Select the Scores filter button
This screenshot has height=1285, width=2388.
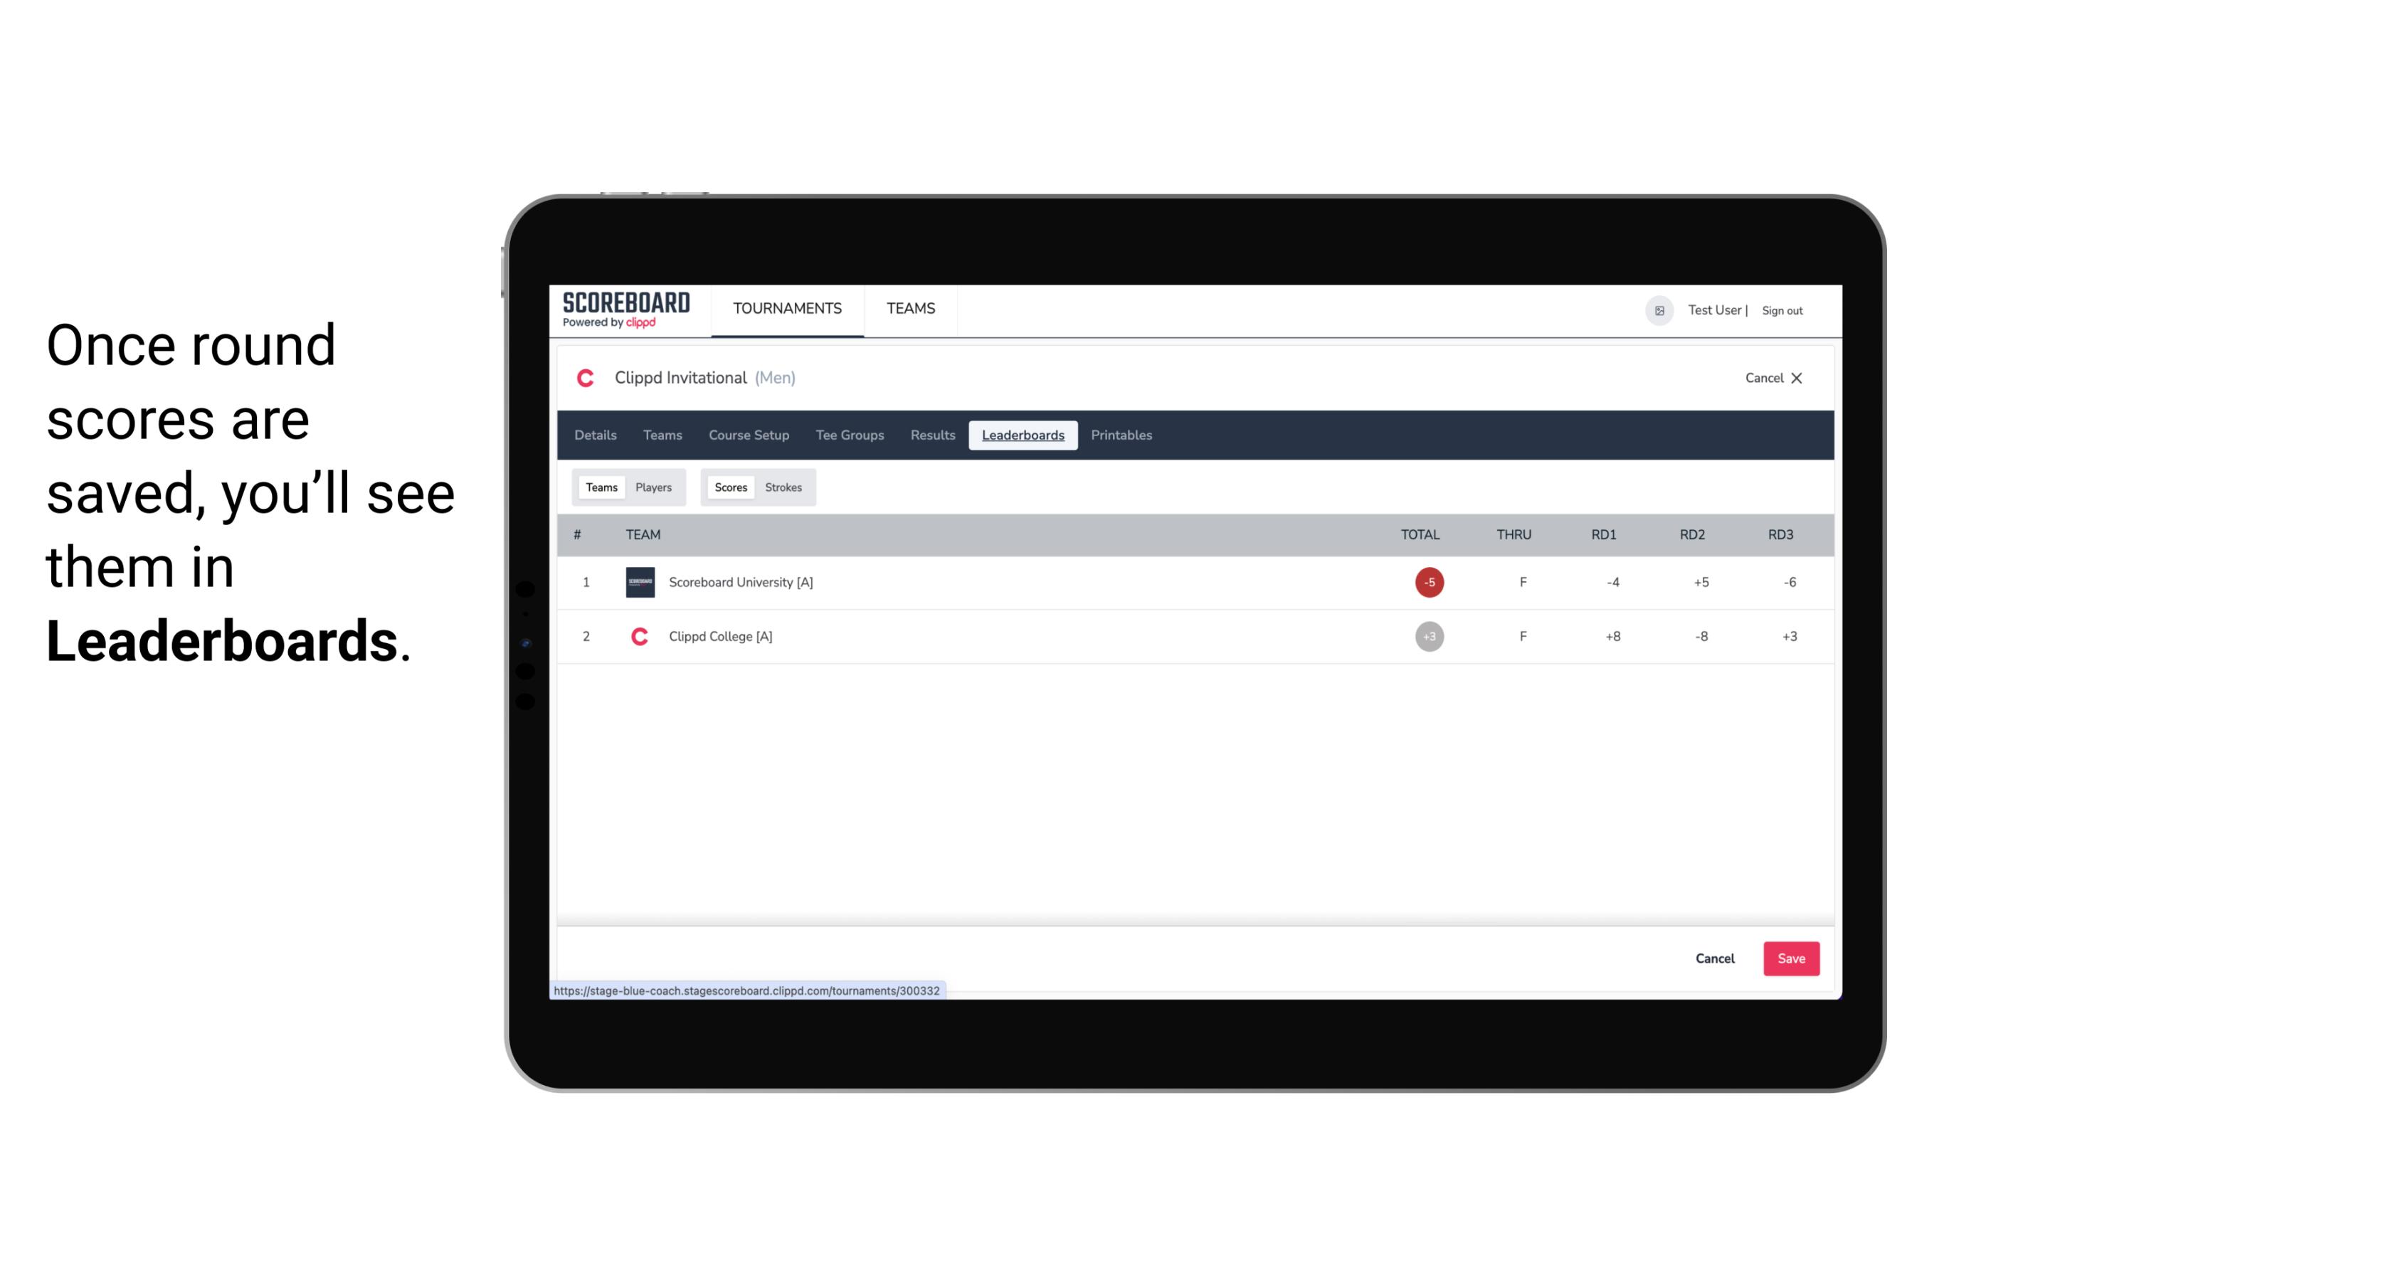tap(729, 487)
